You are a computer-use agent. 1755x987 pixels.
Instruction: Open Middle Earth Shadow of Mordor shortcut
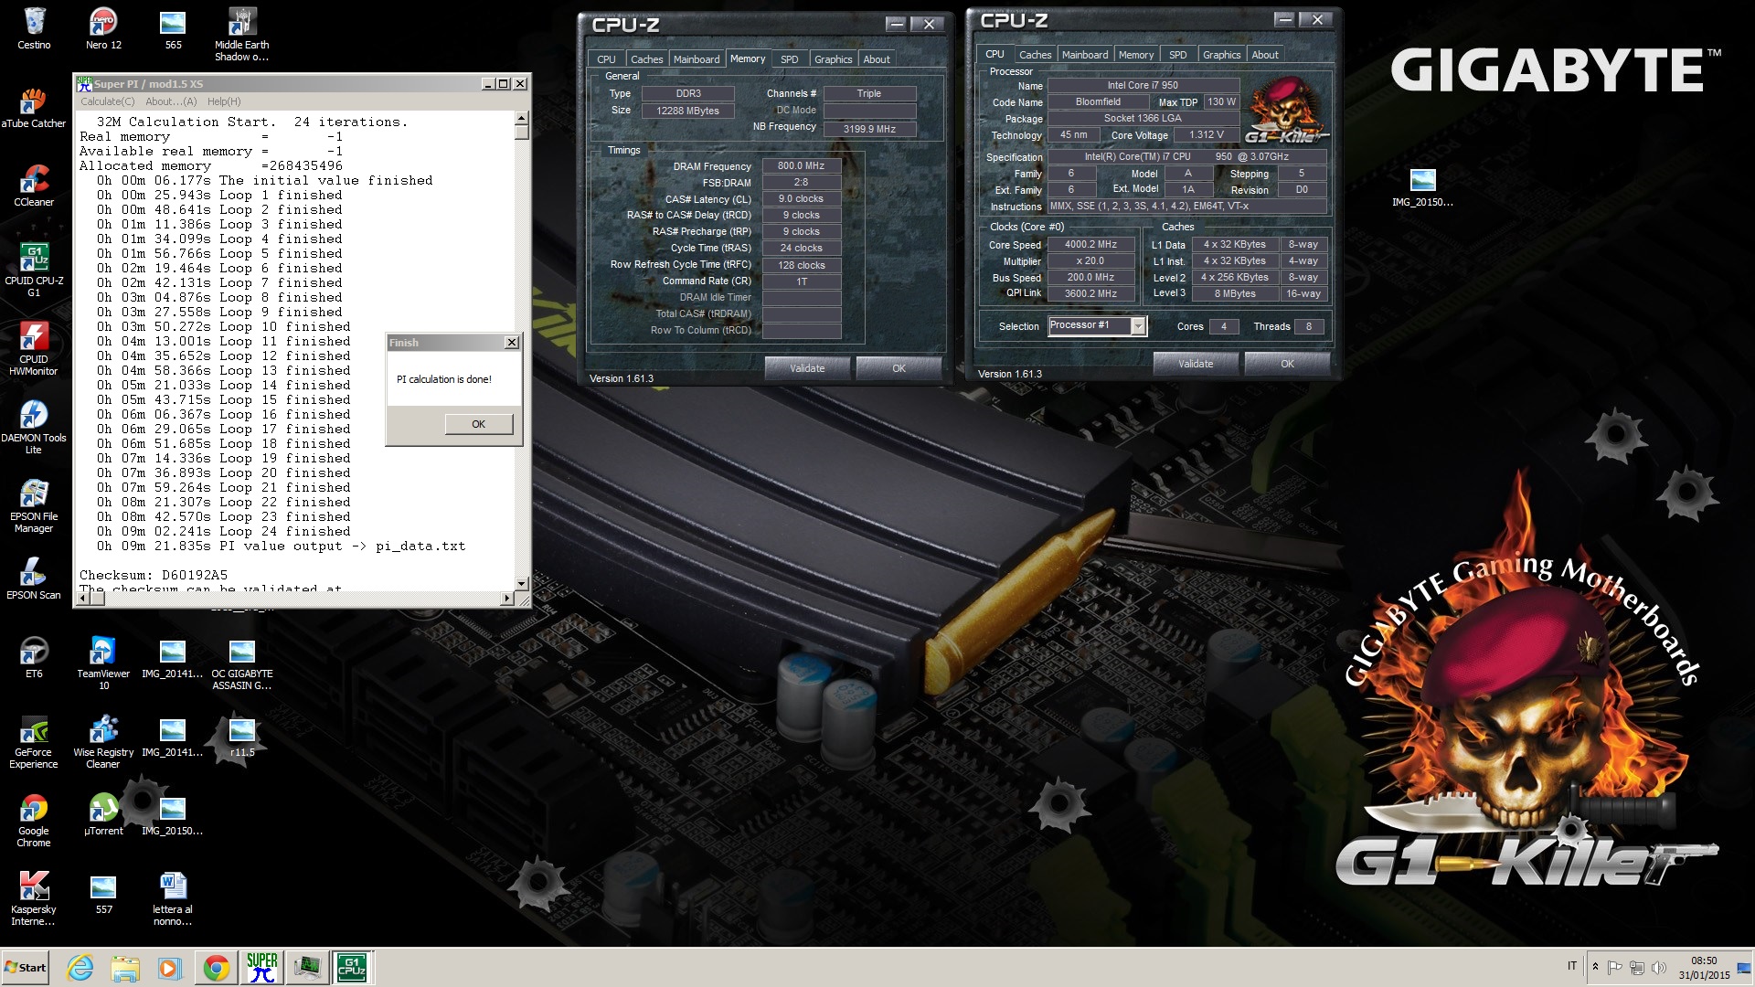tap(242, 35)
